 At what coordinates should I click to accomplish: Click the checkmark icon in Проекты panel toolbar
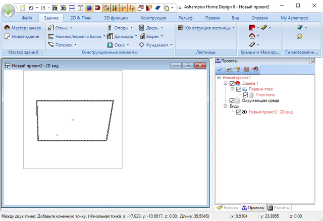coord(220,69)
